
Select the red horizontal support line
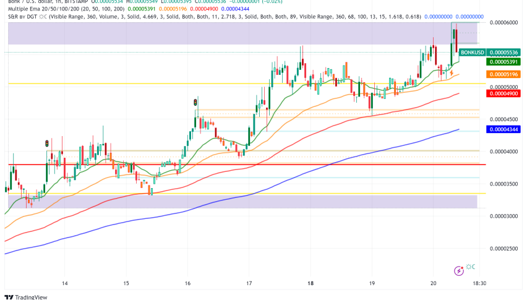pos(247,165)
